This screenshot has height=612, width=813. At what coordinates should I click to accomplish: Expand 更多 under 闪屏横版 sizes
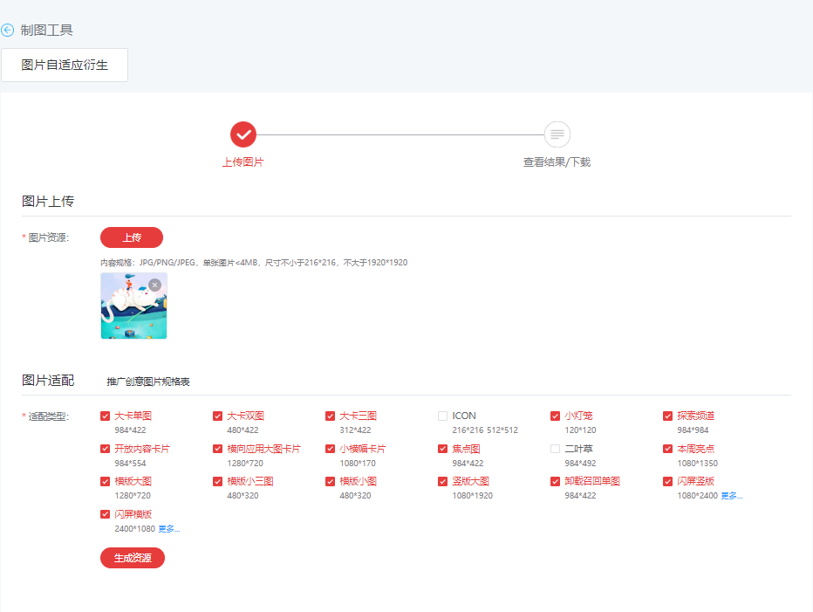pos(168,528)
